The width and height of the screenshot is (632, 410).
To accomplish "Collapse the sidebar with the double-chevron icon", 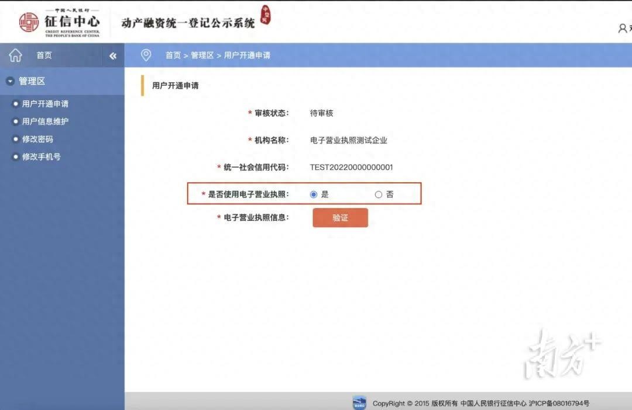I will 113,56.
